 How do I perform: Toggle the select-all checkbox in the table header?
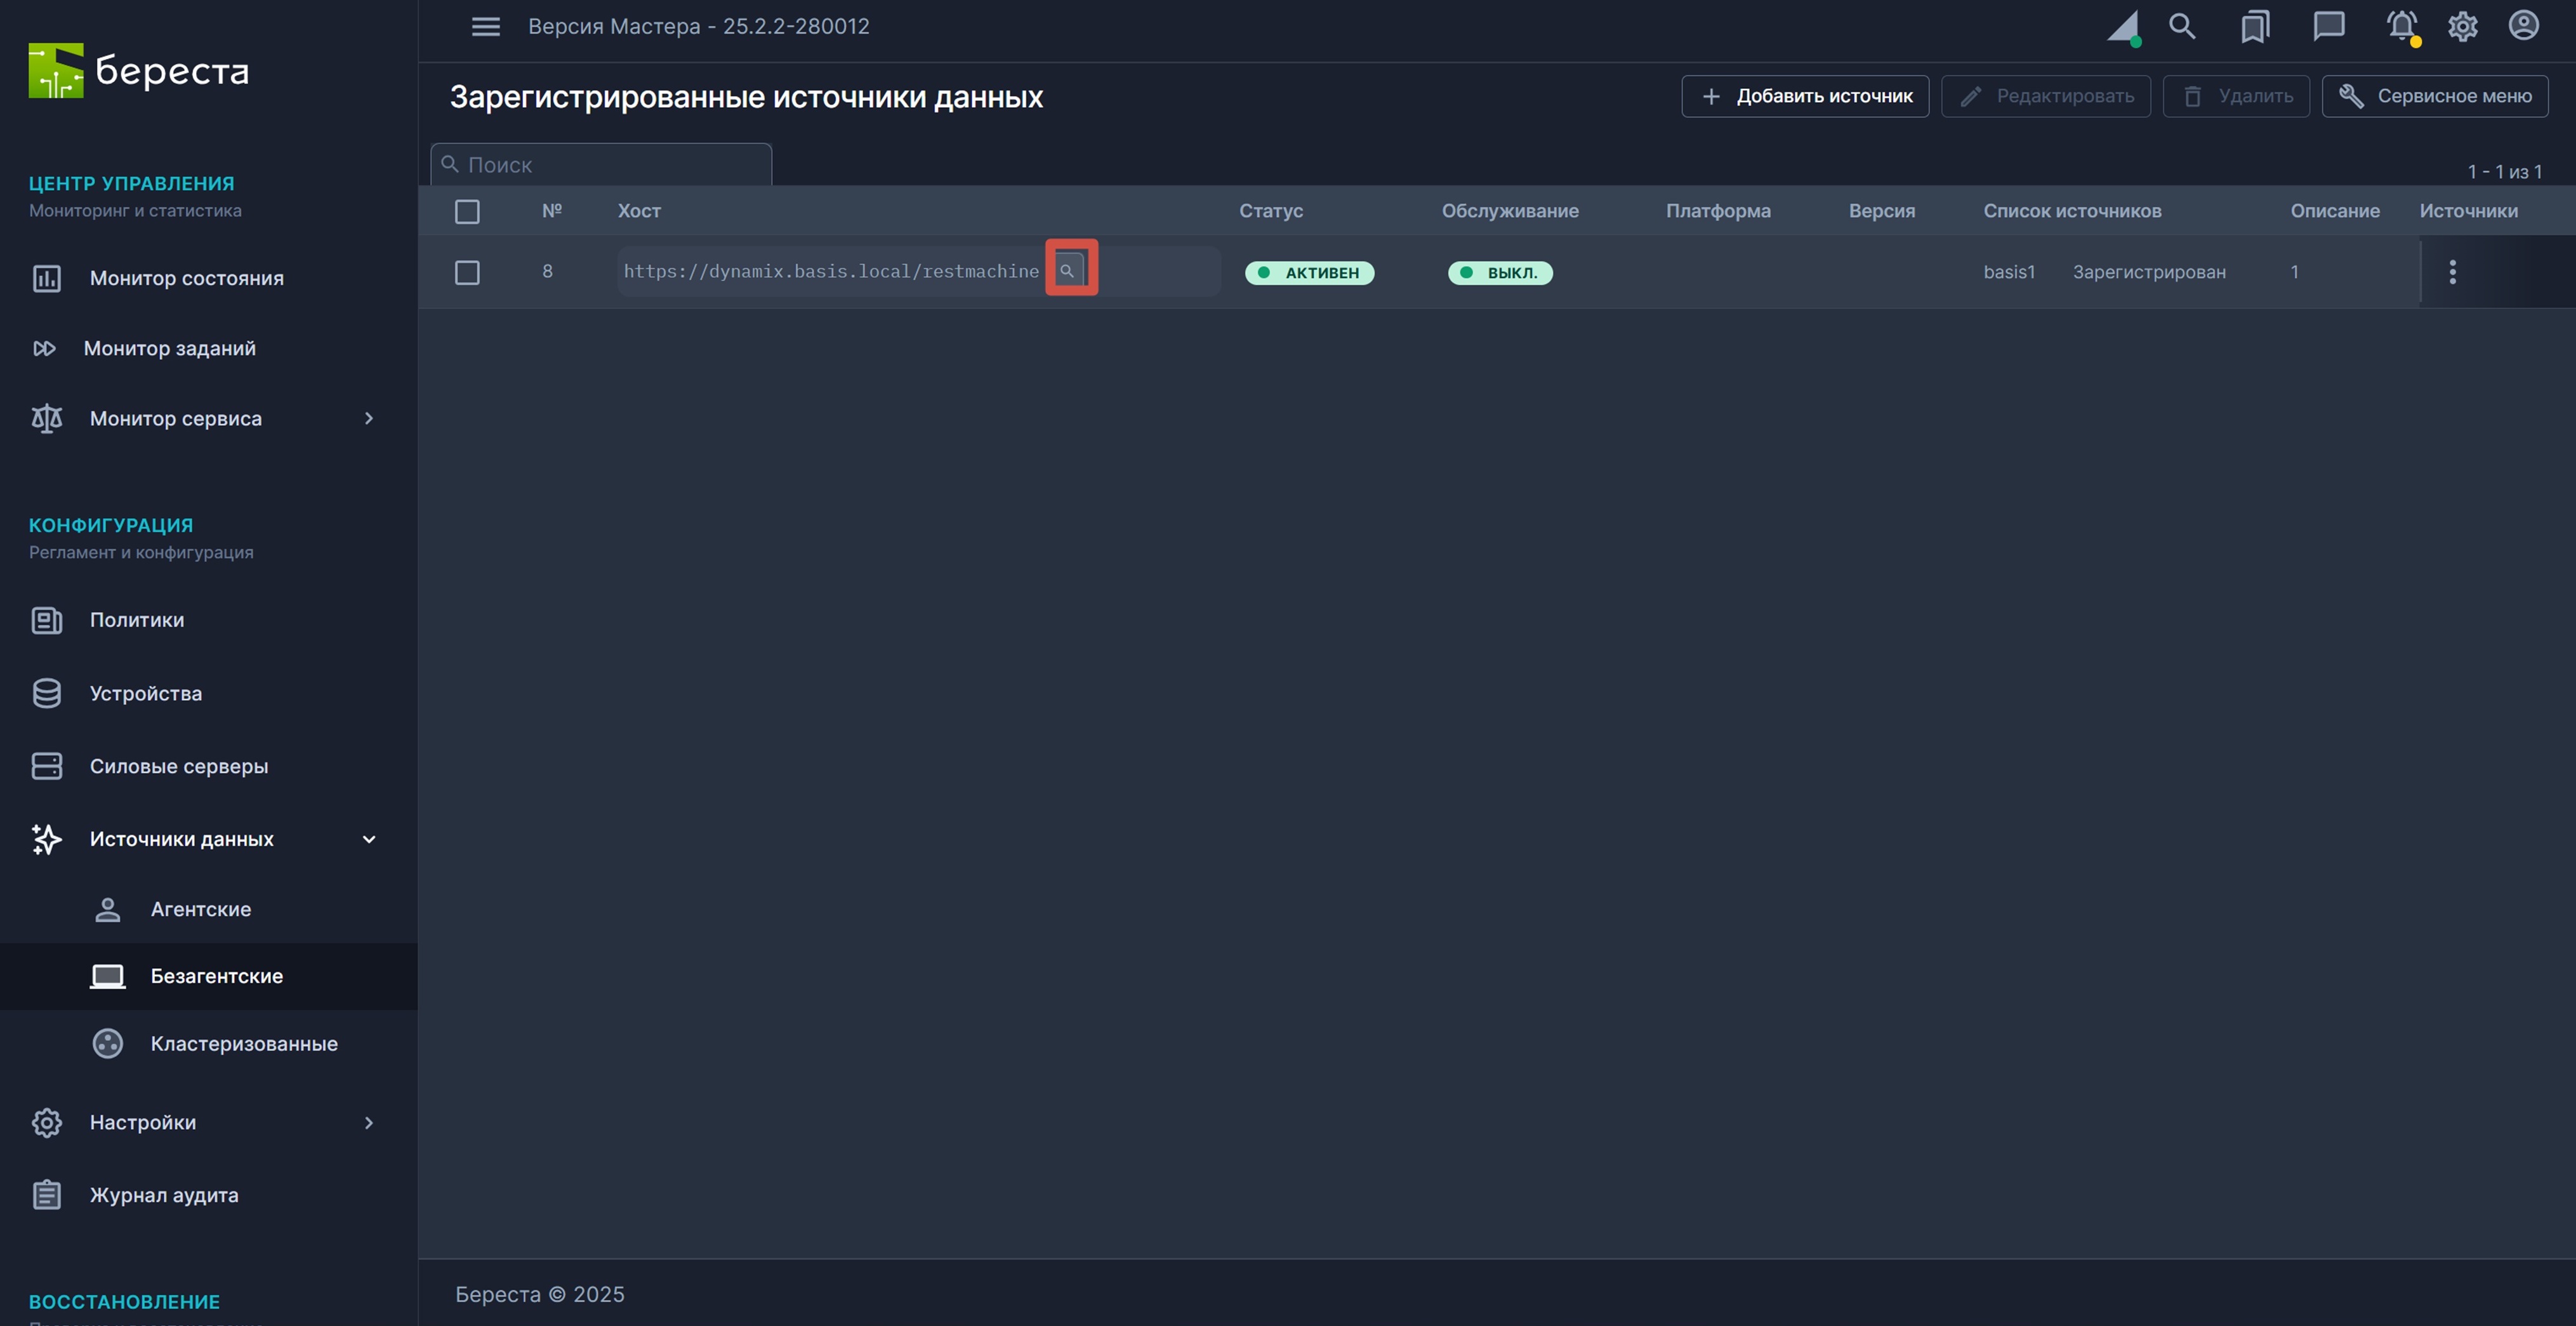(467, 211)
